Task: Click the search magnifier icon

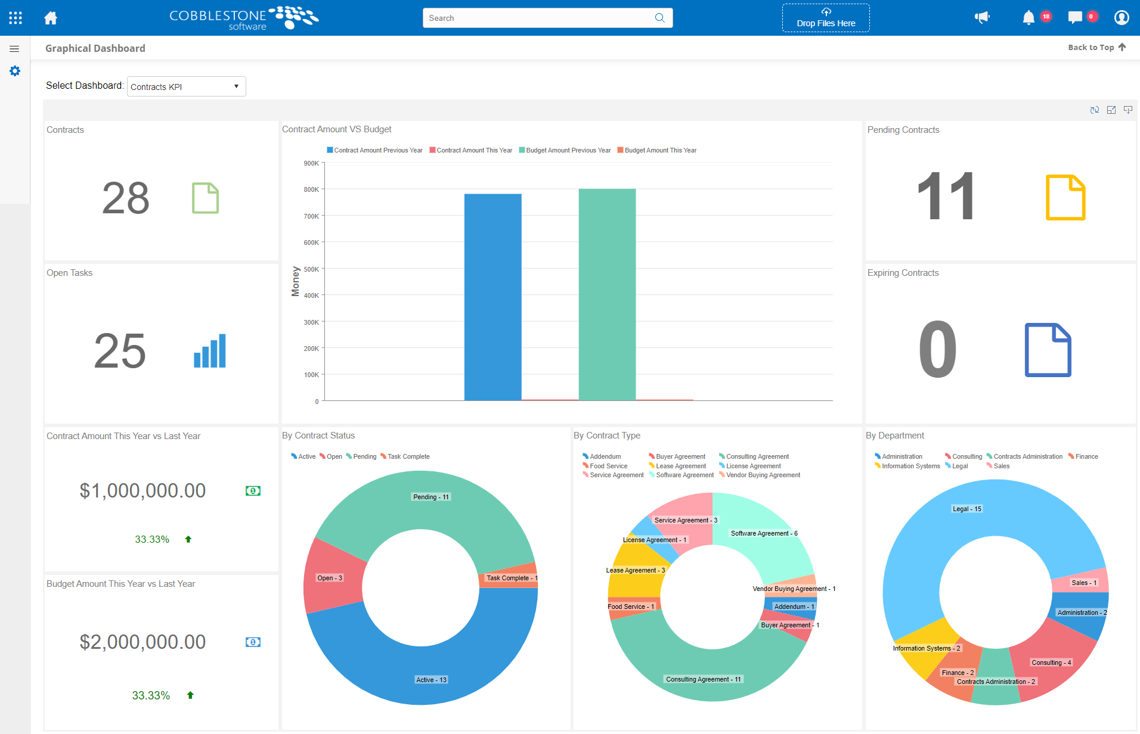Action: [659, 18]
